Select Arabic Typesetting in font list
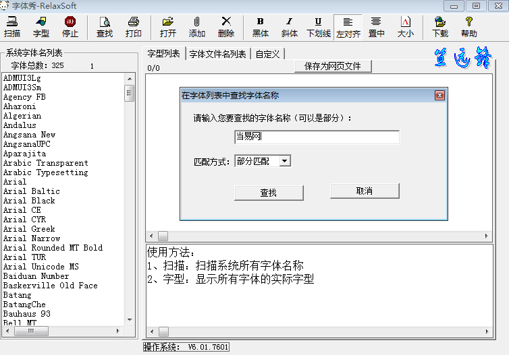This screenshot has height=355, width=509. pyautogui.click(x=45, y=172)
